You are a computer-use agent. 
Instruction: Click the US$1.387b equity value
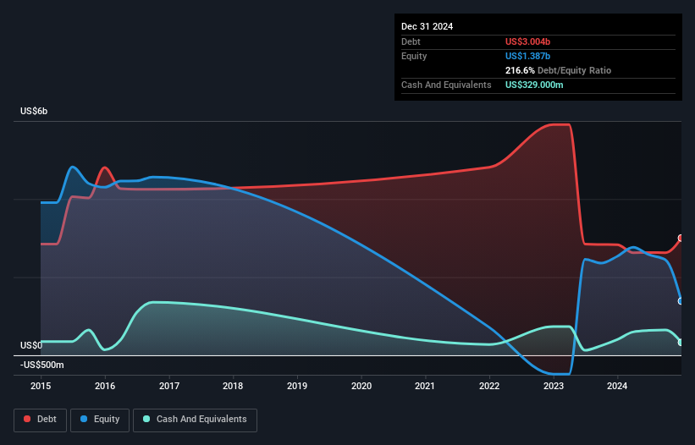point(527,56)
